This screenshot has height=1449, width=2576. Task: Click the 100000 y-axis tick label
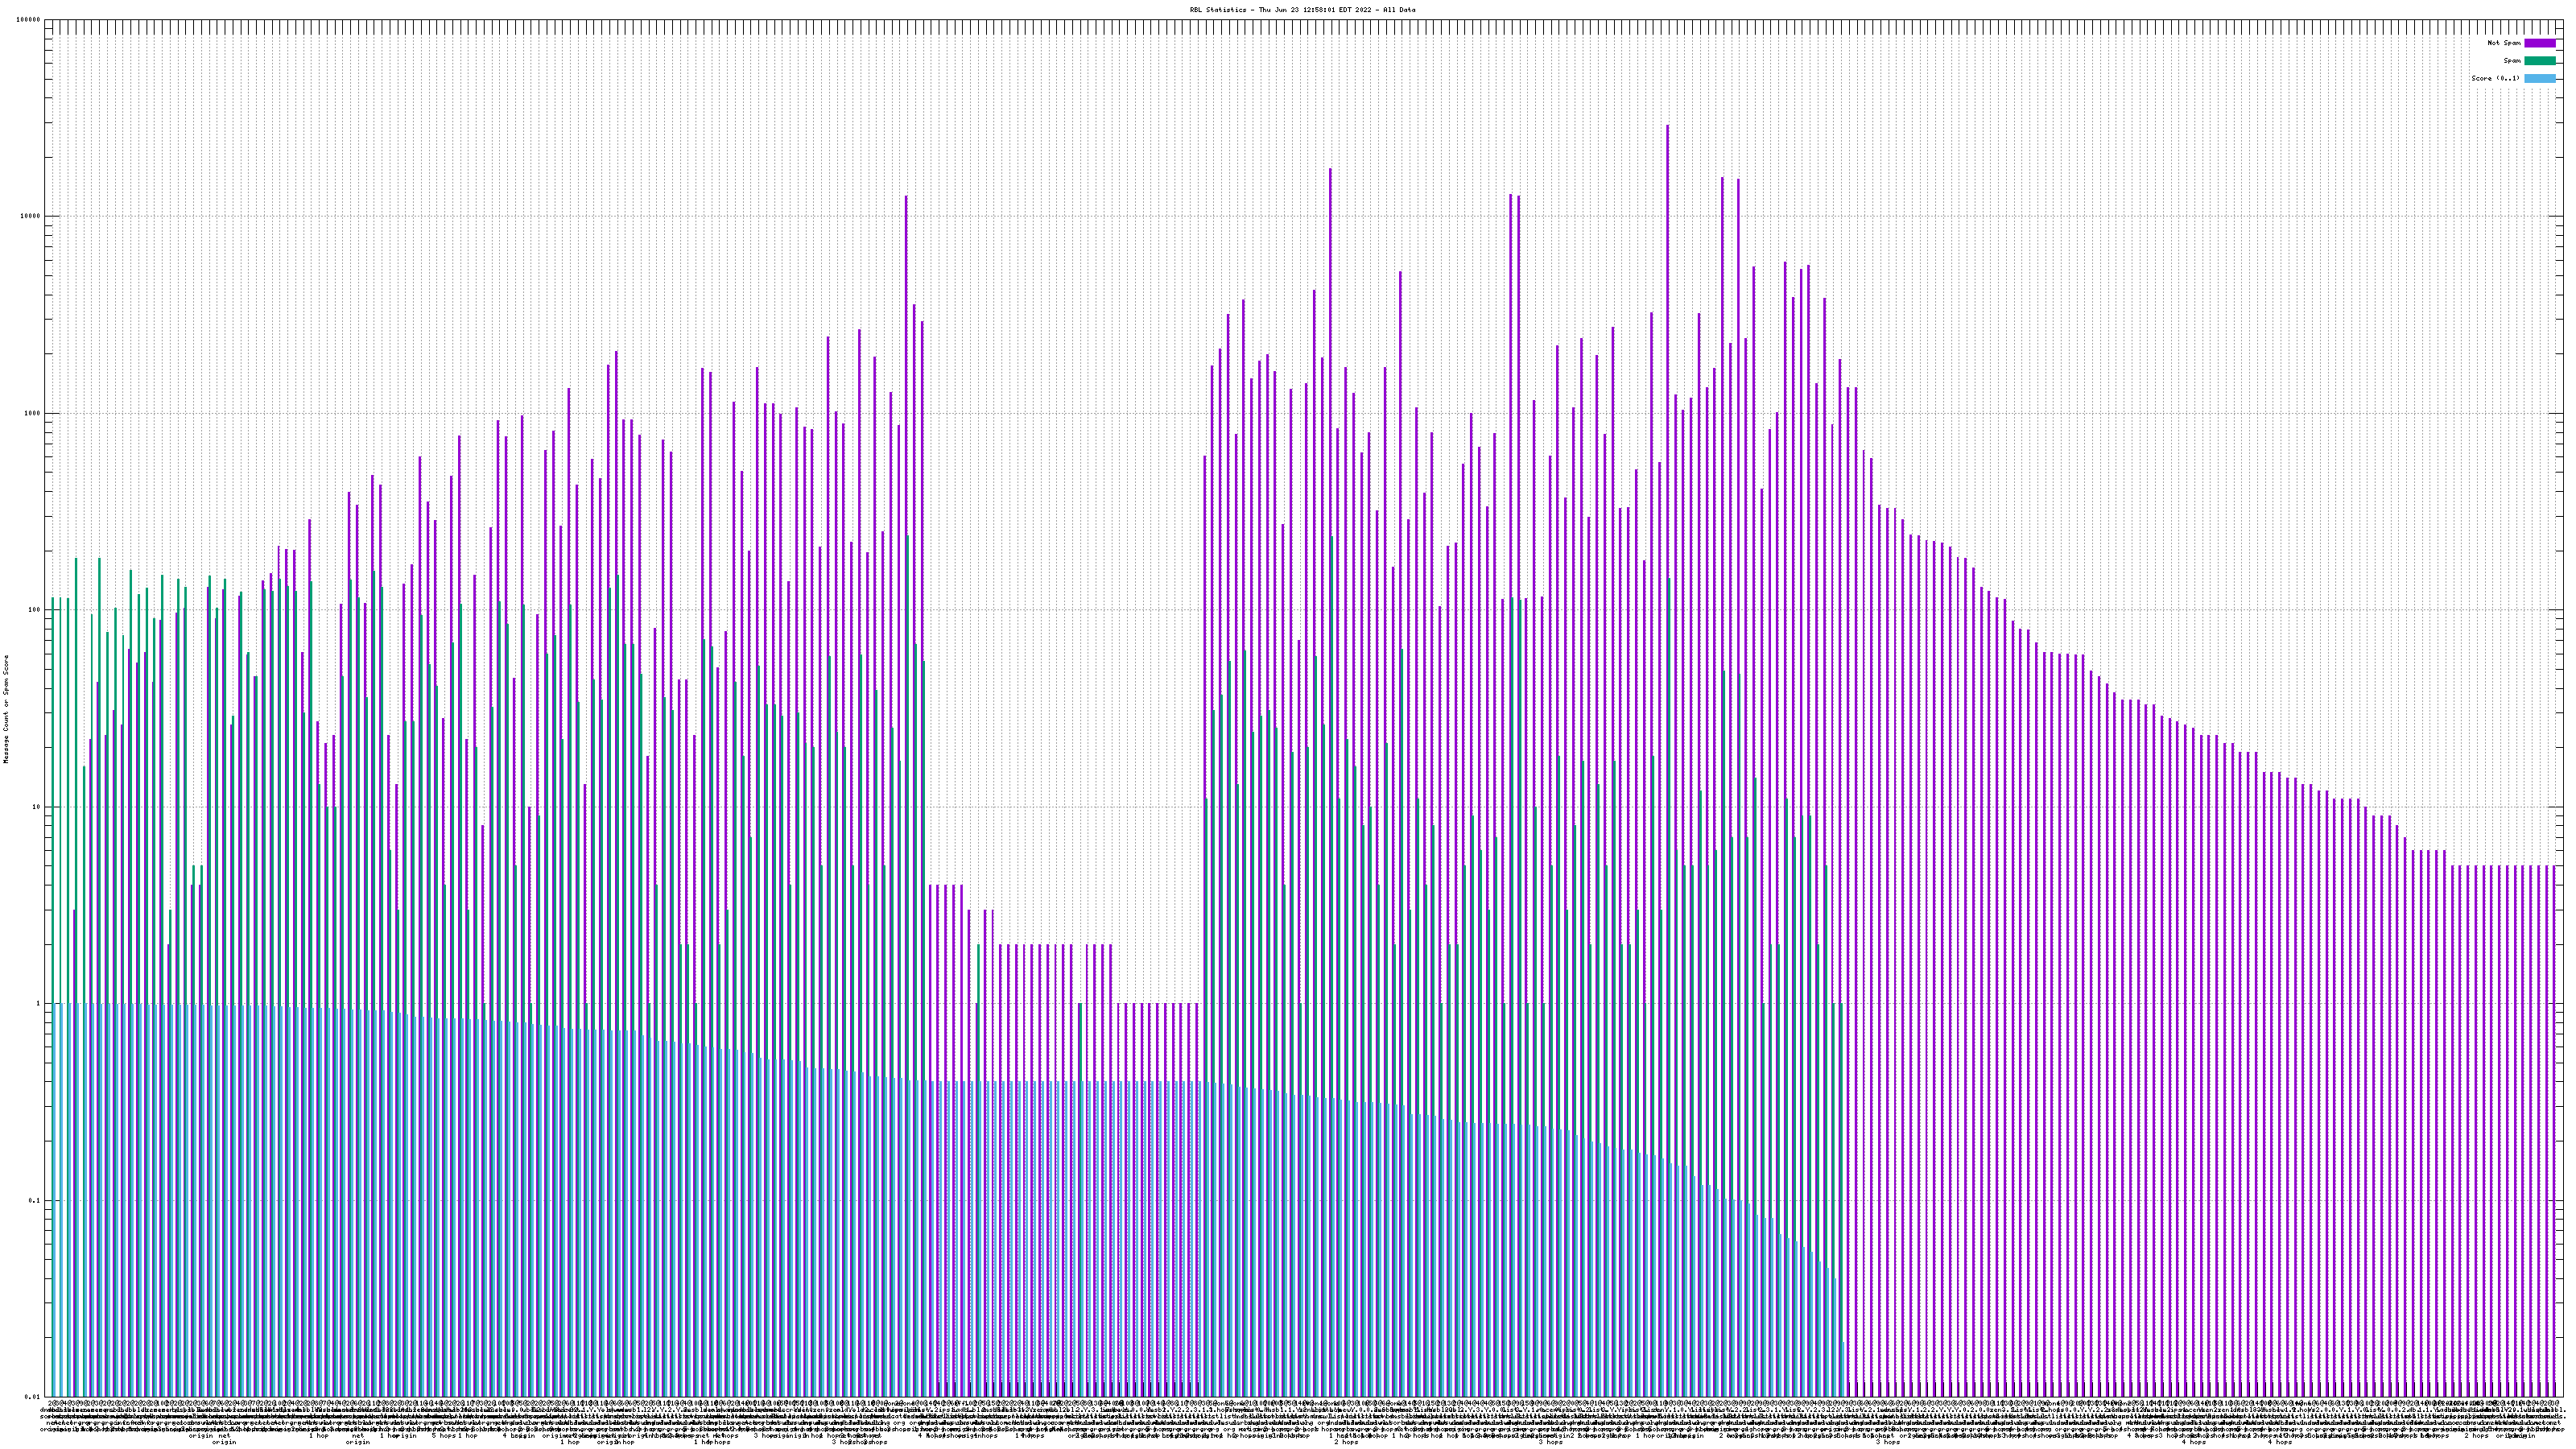(x=29, y=20)
